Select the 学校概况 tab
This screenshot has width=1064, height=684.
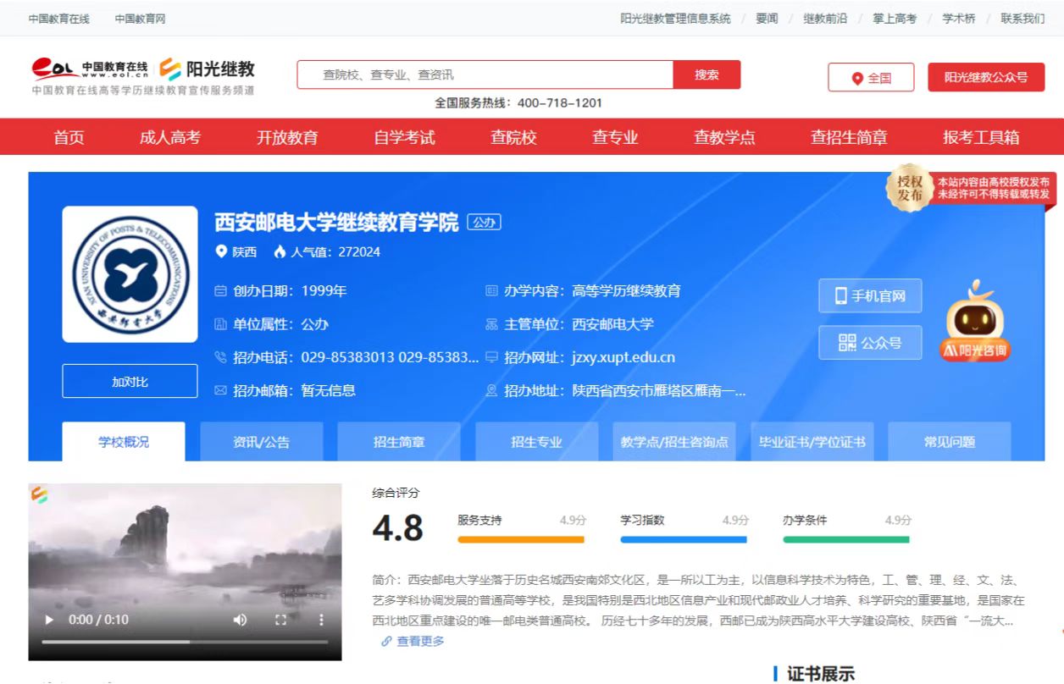click(x=124, y=442)
